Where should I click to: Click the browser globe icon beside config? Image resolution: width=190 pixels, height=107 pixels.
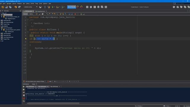pos(40,7)
